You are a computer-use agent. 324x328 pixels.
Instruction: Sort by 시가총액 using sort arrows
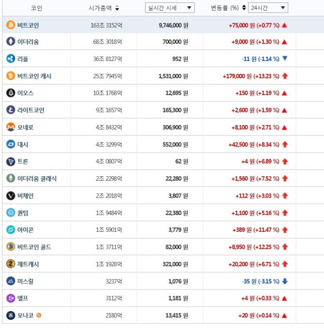pyautogui.click(x=118, y=8)
